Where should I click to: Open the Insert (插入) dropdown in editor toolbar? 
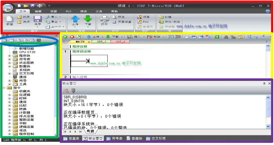144,37
